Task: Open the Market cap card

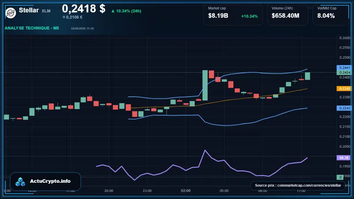Action: (233, 14)
